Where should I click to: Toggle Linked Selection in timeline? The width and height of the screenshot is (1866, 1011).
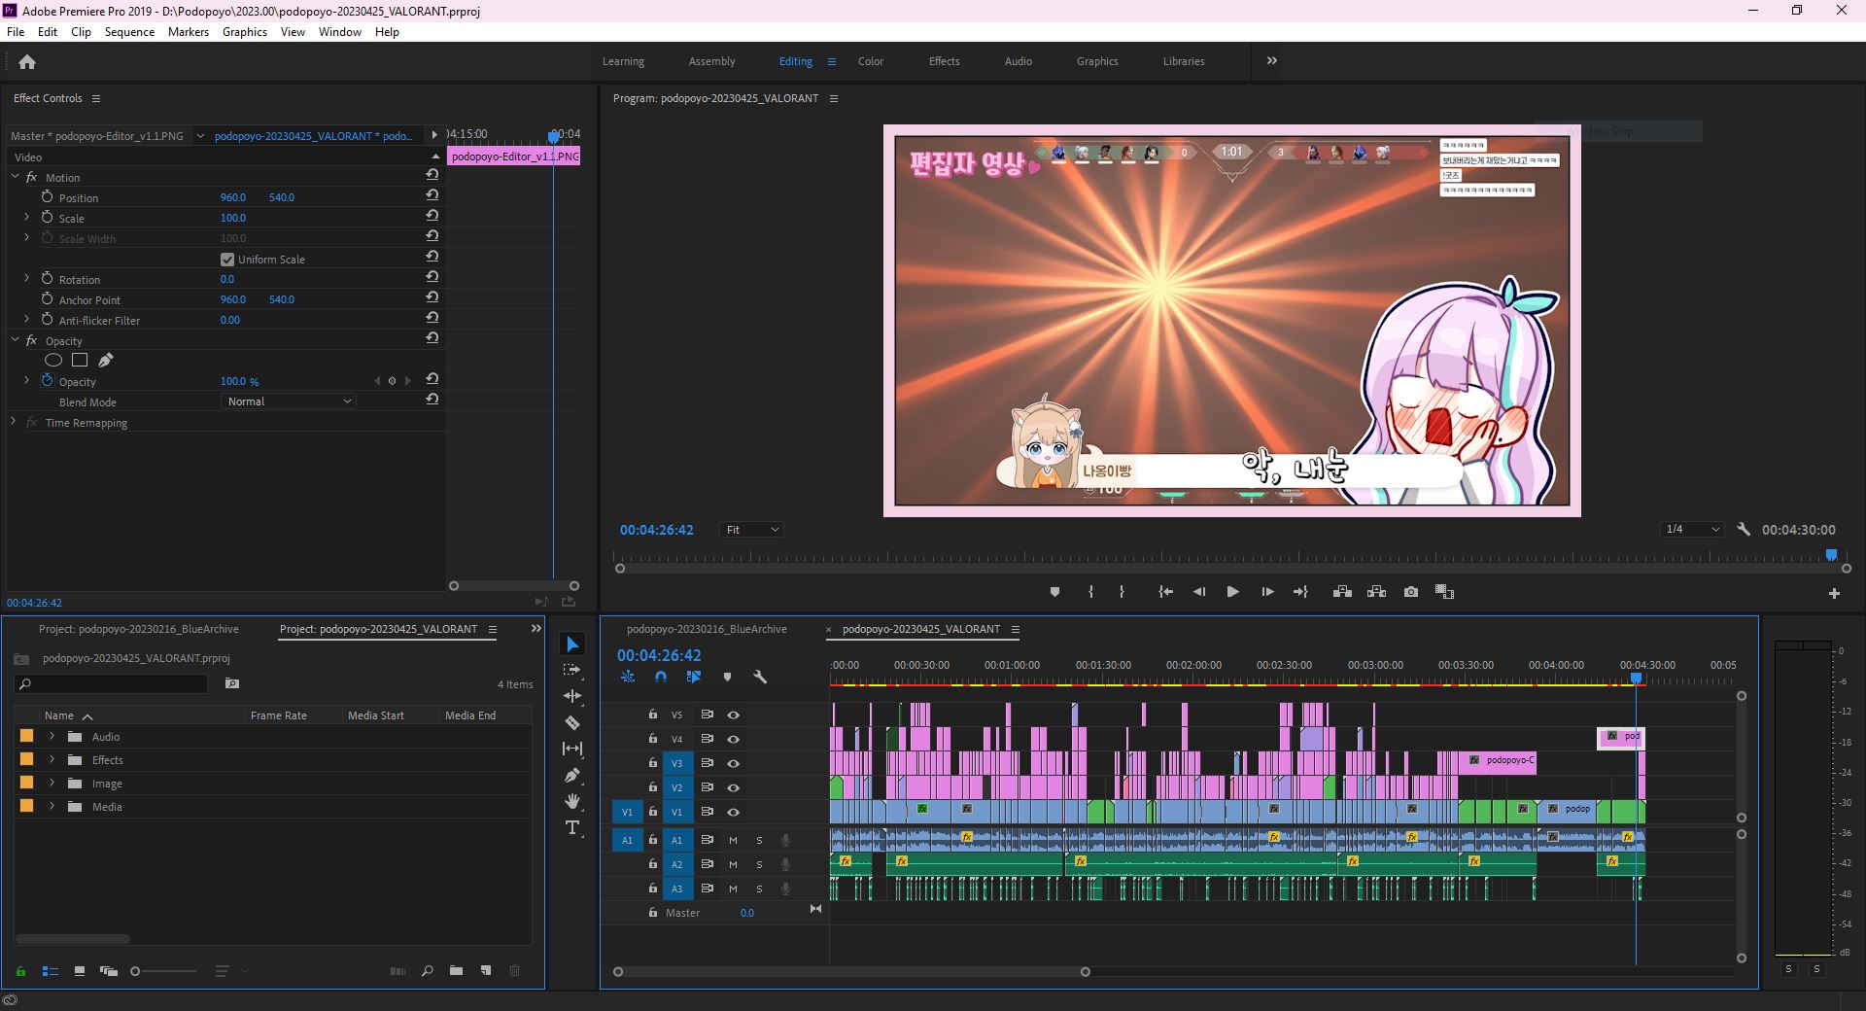[694, 677]
